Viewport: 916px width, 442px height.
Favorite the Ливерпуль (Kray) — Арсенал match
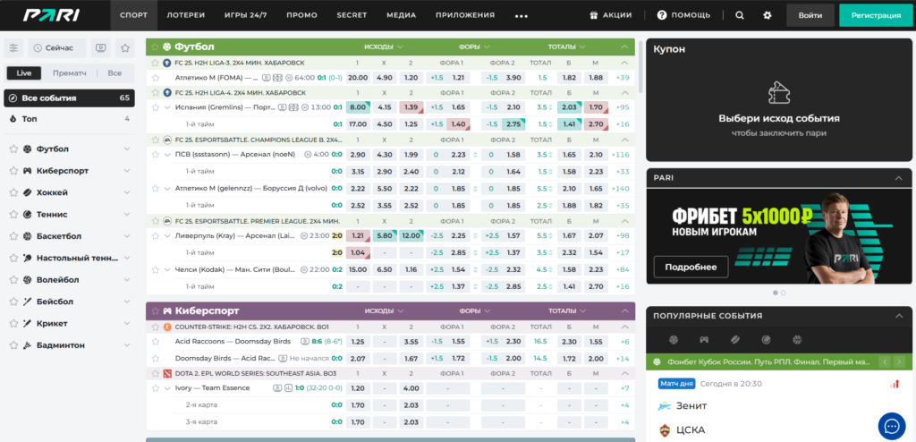[x=156, y=235]
